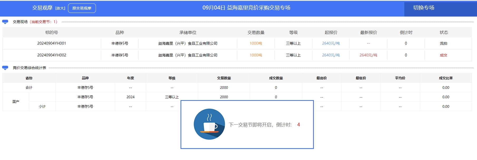Click 1000吨 quantity for lot 20240904YH001
The height and width of the screenshot is (160, 477).
coord(256,43)
